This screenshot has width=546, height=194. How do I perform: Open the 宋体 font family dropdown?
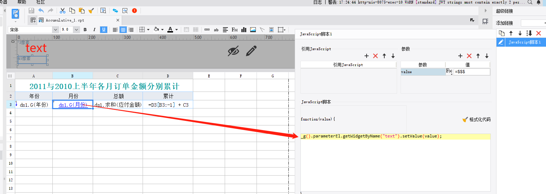[x=55, y=30]
